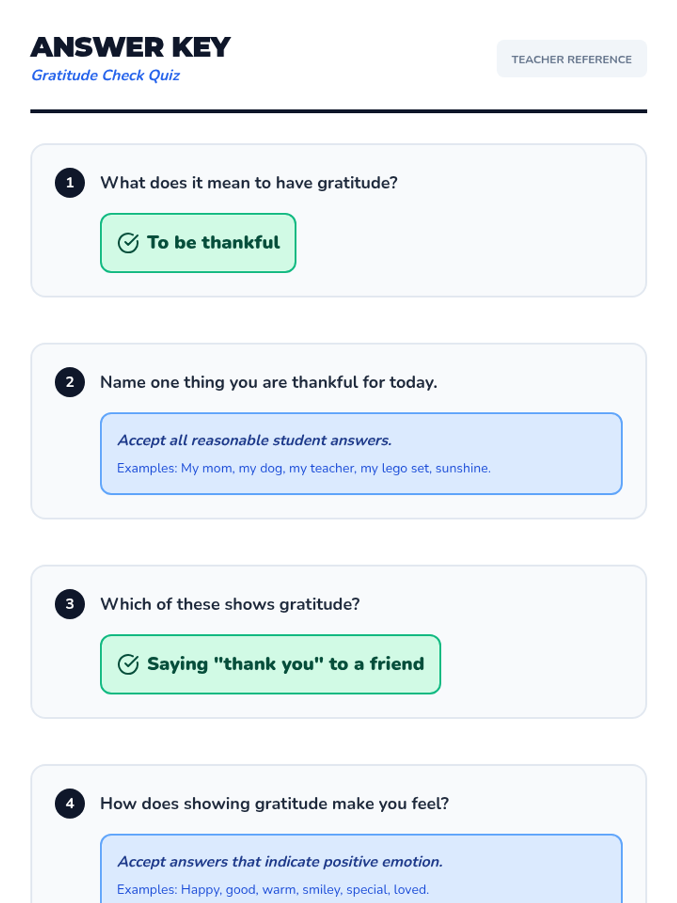Click question "Which of these shows gratitude?"
Screen dimensions: 677x903
click(x=230, y=604)
